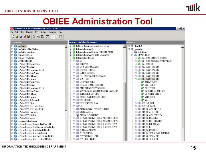This screenshot has width=206, height=155.
Task: Collapse the BSU_FACT_TABLO5 table node
Action: (x=136, y=79)
